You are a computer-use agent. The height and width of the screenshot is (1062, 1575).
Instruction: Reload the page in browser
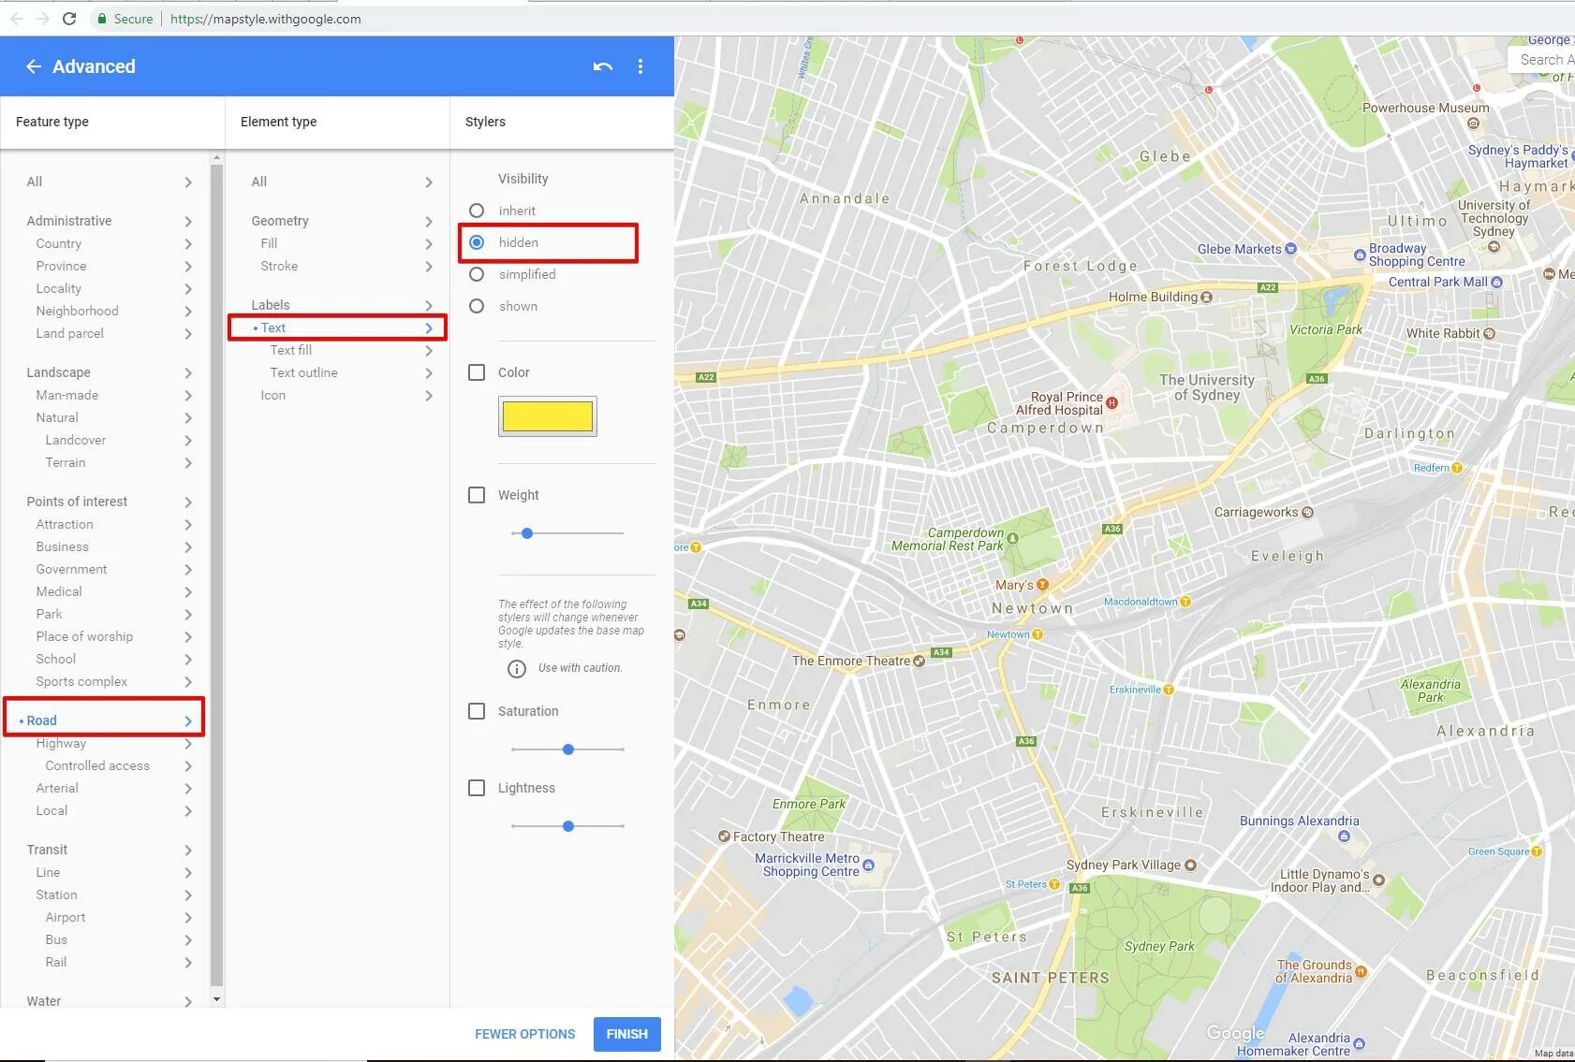(x=69, y=19)
